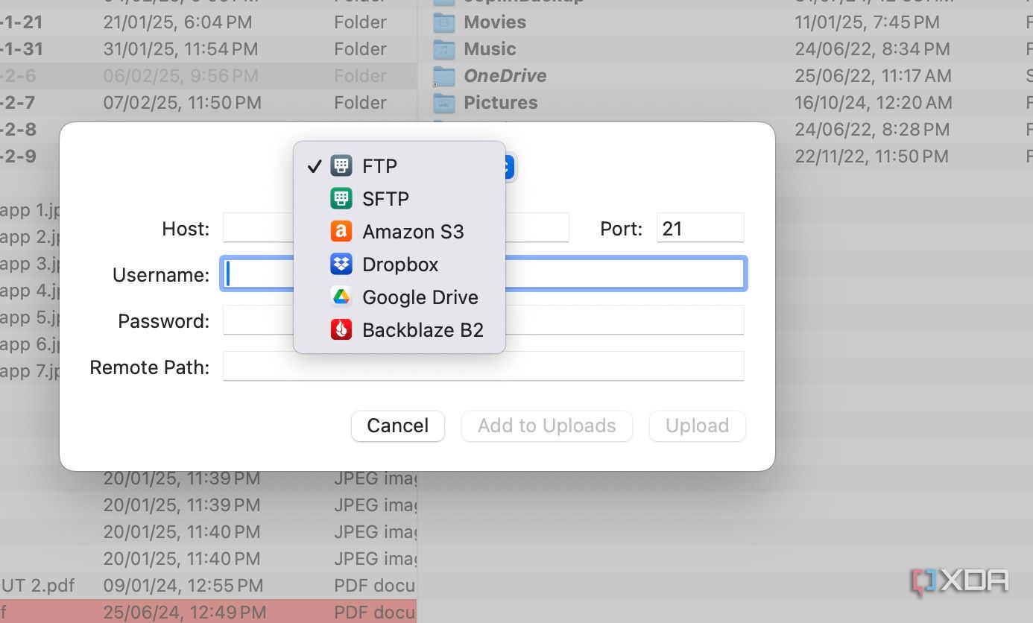
Task: Click the Port input field
Action: [698, 228]
